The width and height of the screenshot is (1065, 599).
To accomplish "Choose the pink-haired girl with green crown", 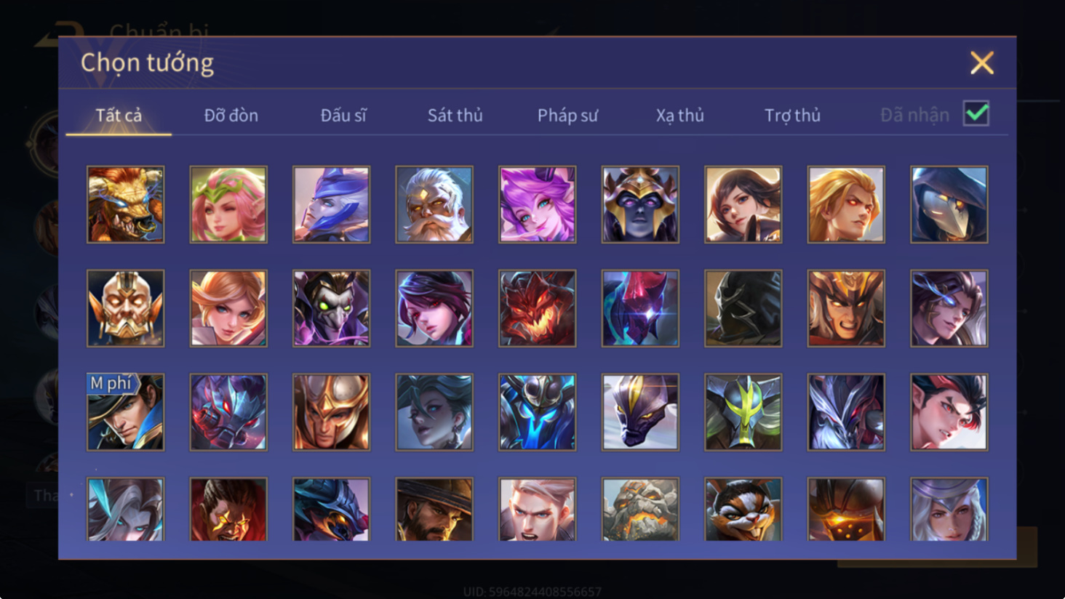I will pyautogui.click(x=228, y=204).
